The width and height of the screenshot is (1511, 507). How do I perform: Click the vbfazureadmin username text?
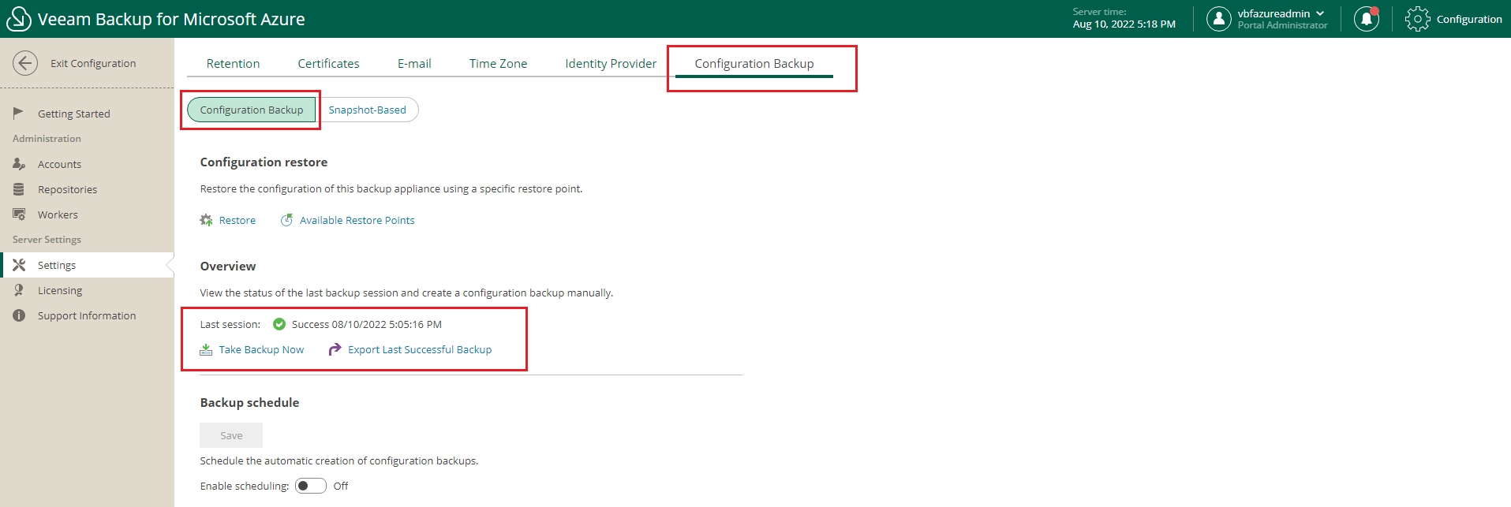[1274, 13]
